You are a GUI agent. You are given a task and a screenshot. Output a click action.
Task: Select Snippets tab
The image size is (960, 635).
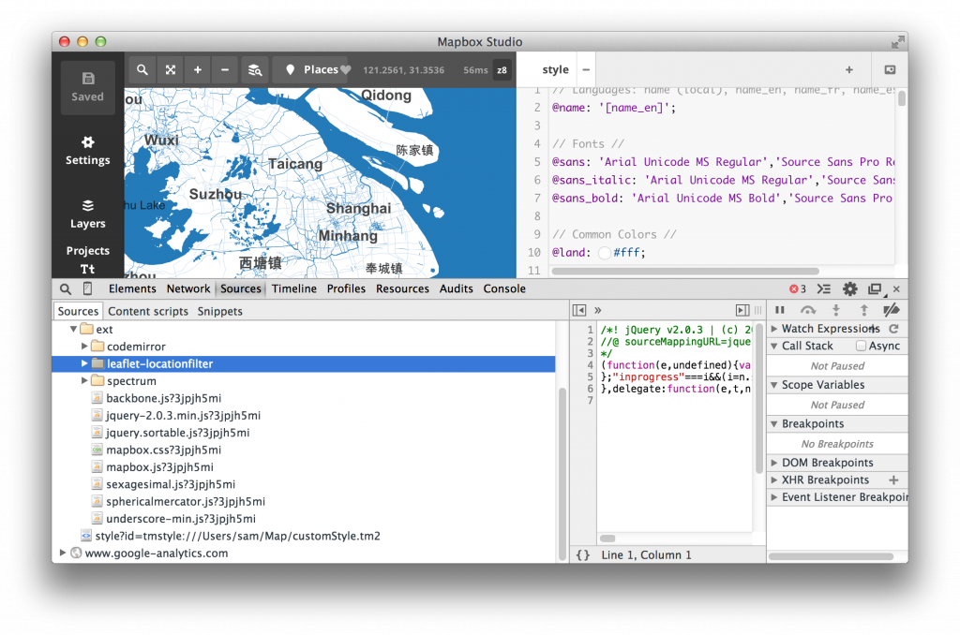point(219,311)
